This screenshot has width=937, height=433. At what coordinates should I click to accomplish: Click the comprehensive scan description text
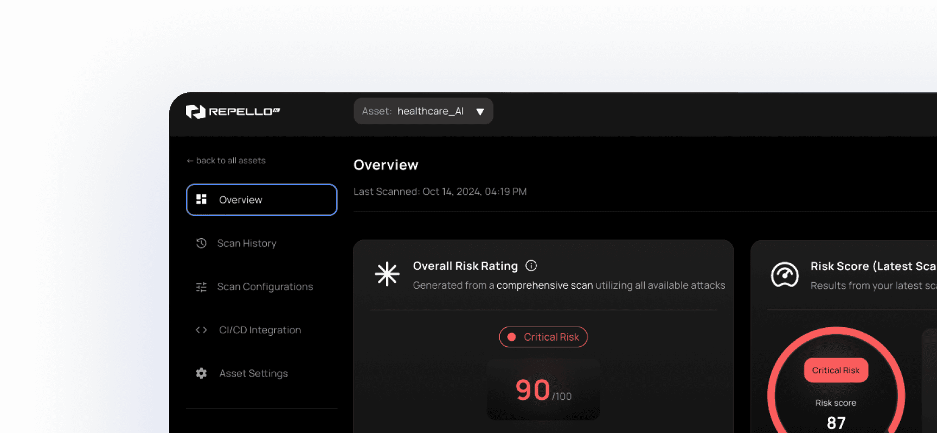point(569,285)
